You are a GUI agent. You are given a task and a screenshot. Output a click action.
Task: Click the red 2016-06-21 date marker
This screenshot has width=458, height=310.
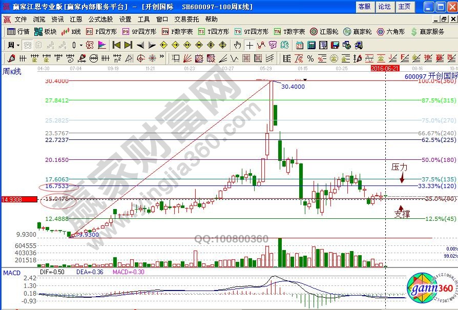(385, 68)
